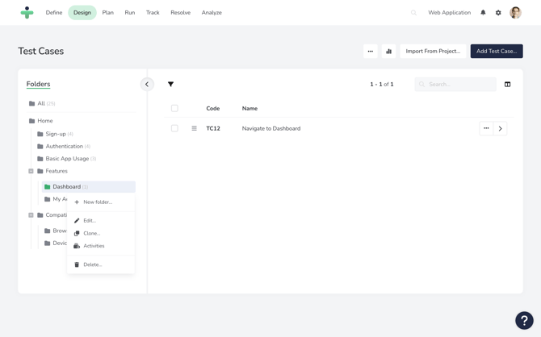The width and height of the screenshot is (541, 337).
Task: Select the Home folder
Action: [x=41, y=121]
